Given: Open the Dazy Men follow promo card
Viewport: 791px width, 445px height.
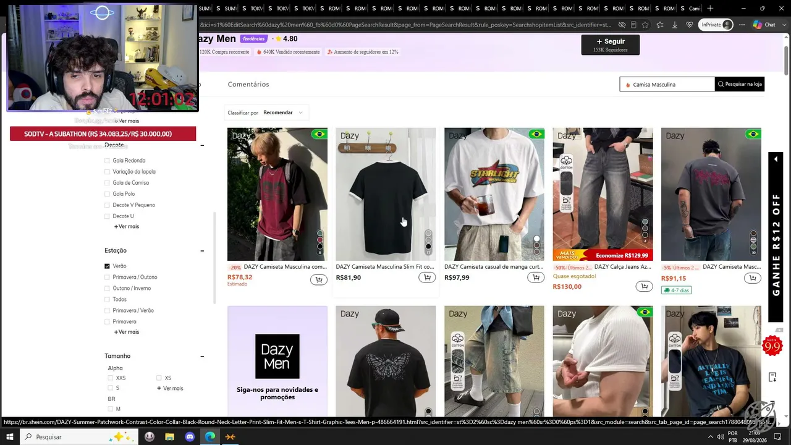Looking at the screenshot, I should (x=277, y=361).
